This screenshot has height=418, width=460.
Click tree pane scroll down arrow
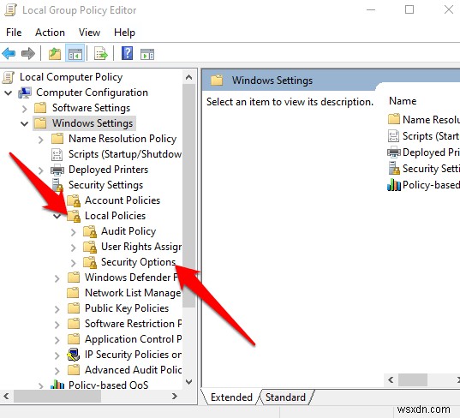pos(189,382)
